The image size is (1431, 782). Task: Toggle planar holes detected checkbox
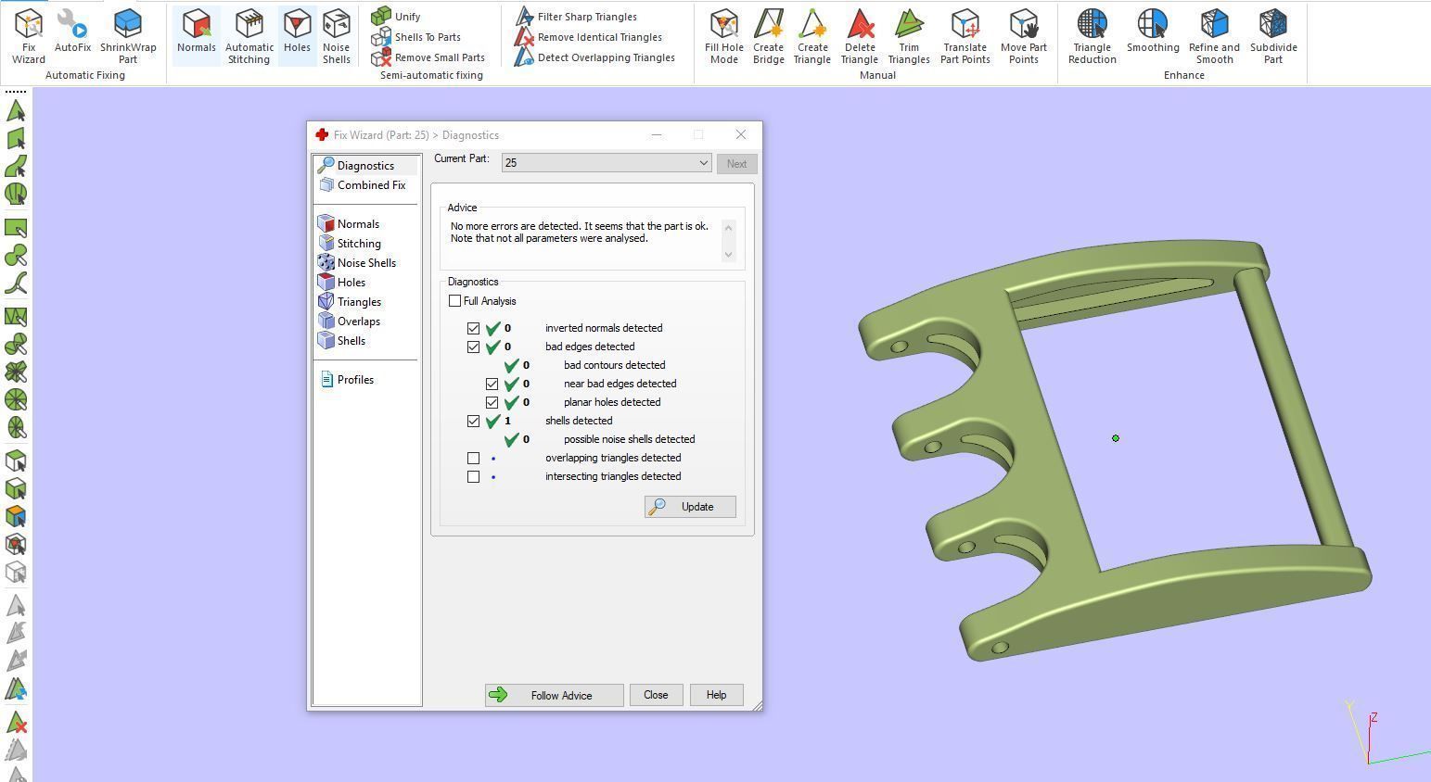tap(492, 402)
